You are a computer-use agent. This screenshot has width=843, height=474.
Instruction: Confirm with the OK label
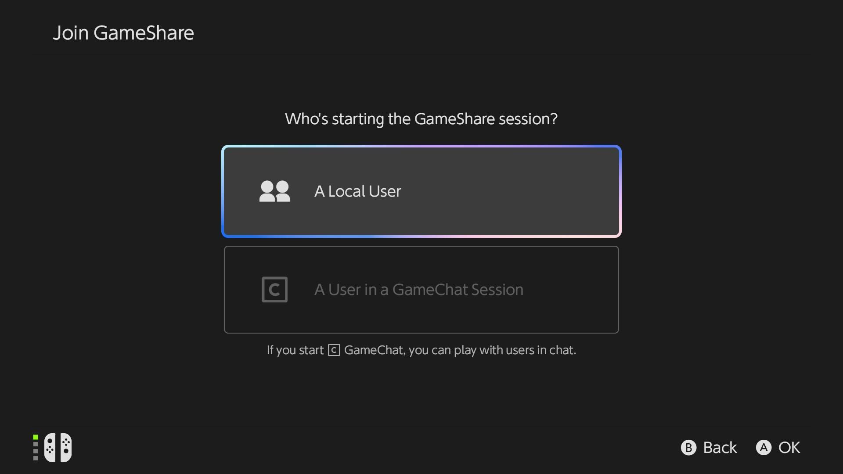(x=789, y=448)
